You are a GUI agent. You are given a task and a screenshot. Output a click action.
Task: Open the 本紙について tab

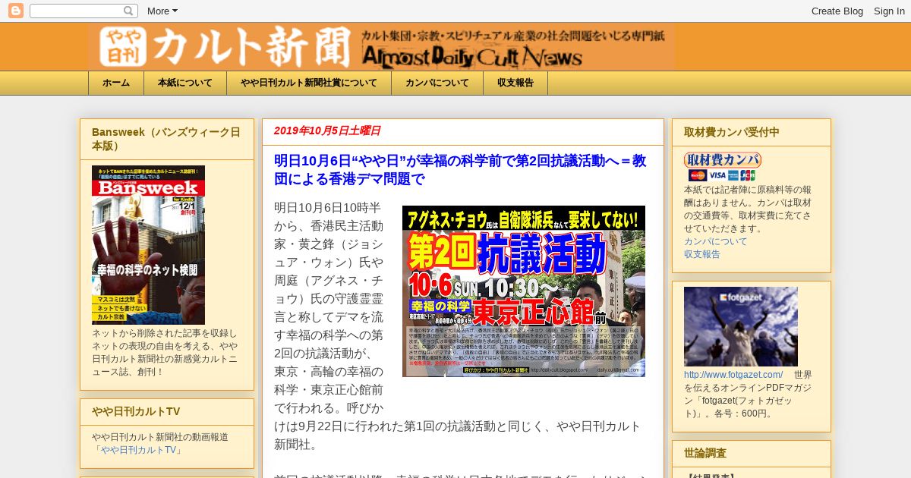185,83
